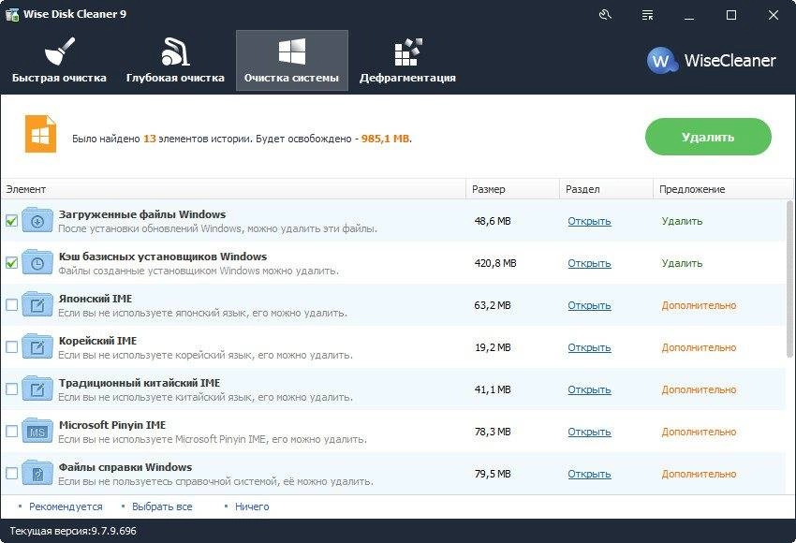Click the 63,2 MB size value
The image size is (796, 543).
pyautogui.click(x=493, y=305)
